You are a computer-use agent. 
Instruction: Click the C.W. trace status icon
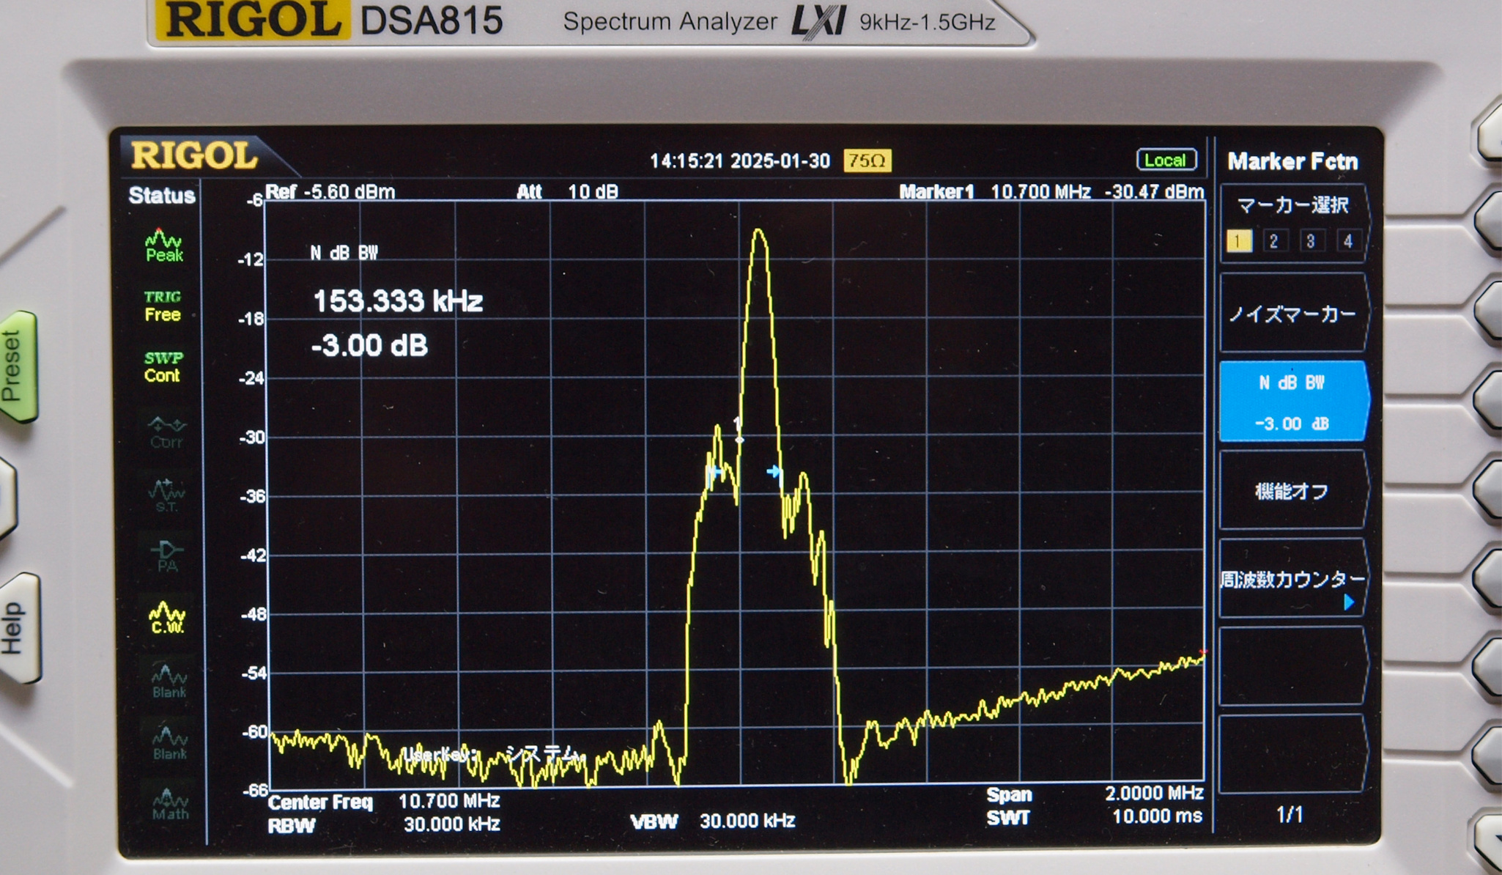tap(168, 619)
